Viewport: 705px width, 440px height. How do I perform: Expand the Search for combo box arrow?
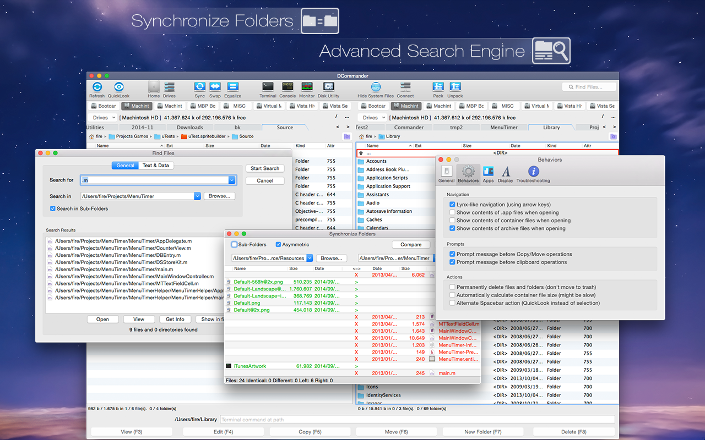point(232,180)
